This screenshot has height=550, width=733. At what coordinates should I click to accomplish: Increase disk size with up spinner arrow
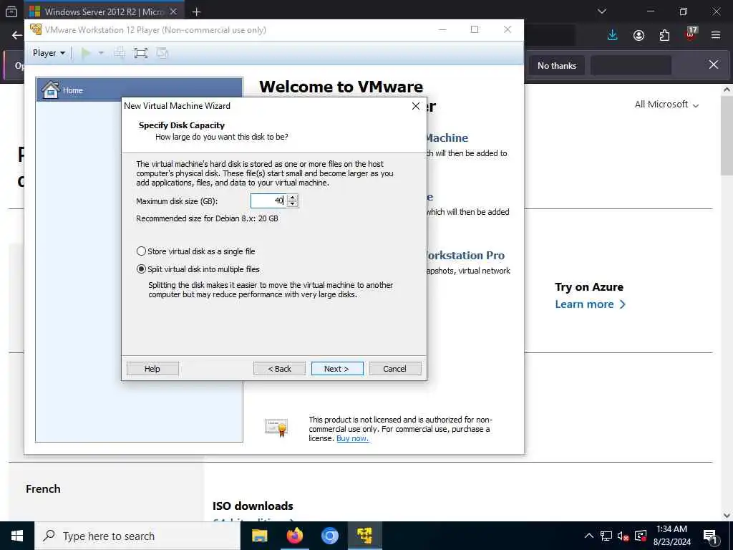tap(293, 198)
